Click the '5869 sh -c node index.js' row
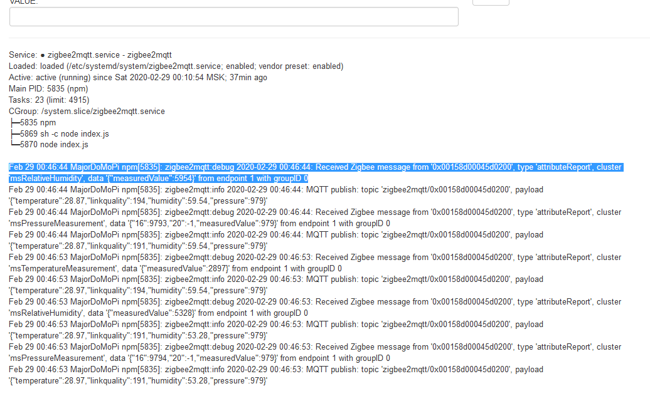Image resolution: width=650 pixels, height=396 pixels. click(x=60, y=133)
